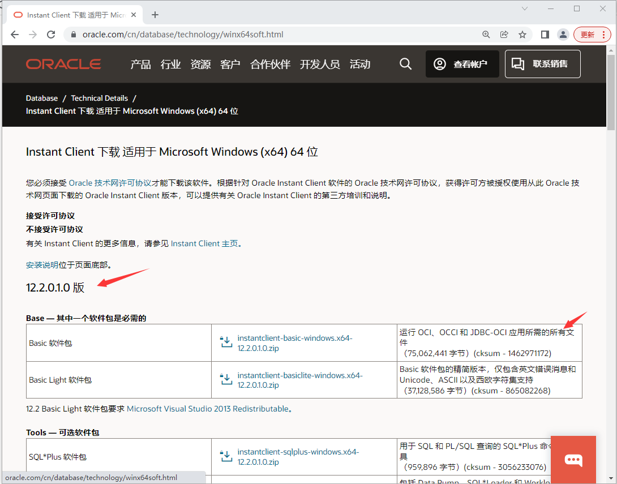Download instantclient-sqlplus-windows.x64-12.2.0.1.0.zip

[298, 457]
